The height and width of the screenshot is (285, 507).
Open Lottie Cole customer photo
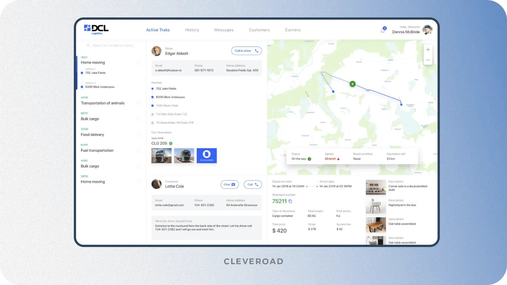[156, 184]
